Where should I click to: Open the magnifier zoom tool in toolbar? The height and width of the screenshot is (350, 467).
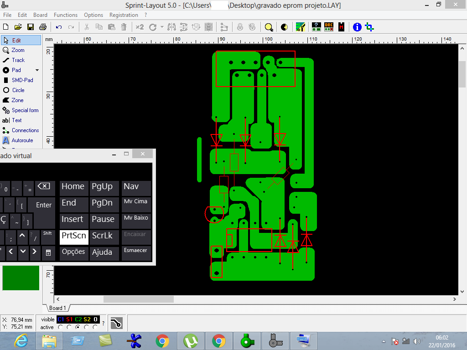tap(269, 27)
